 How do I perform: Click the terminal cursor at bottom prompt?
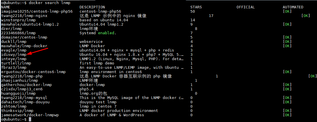(x=30, y=119)
